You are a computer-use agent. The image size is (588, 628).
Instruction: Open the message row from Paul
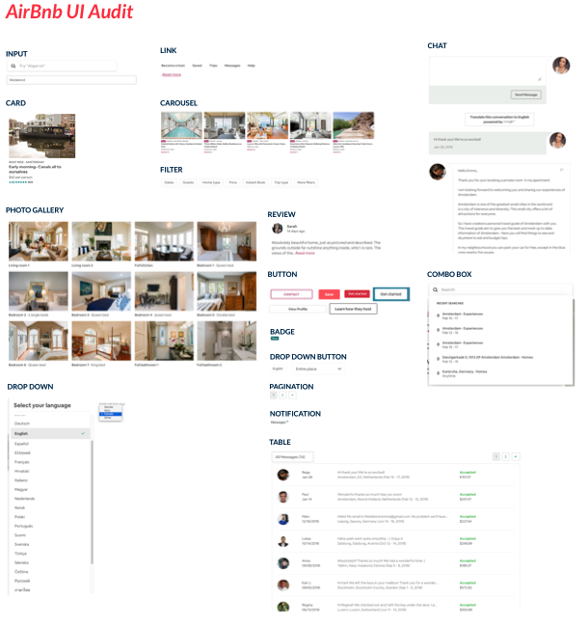pos(395,497)
